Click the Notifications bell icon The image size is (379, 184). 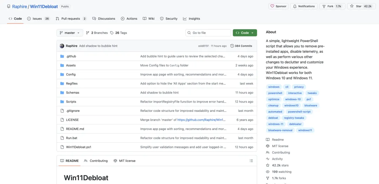coord(295,6)
